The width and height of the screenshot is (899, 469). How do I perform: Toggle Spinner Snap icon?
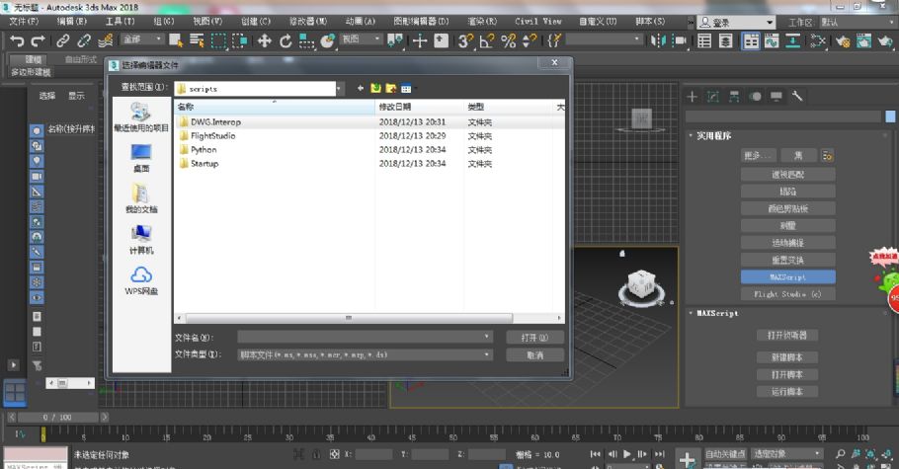[x=530, y=40]
